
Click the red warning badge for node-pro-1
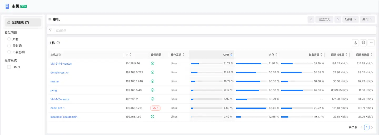(155, 108)
